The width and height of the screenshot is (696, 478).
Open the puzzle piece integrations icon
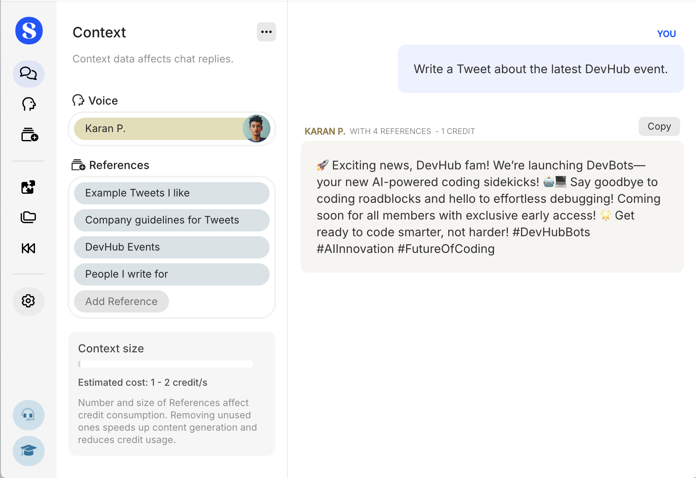(x=28, y=187)
